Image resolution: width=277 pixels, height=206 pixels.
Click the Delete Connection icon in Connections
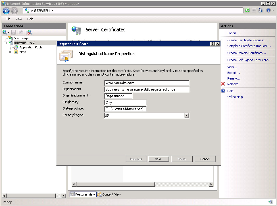[x=30, y=32]
